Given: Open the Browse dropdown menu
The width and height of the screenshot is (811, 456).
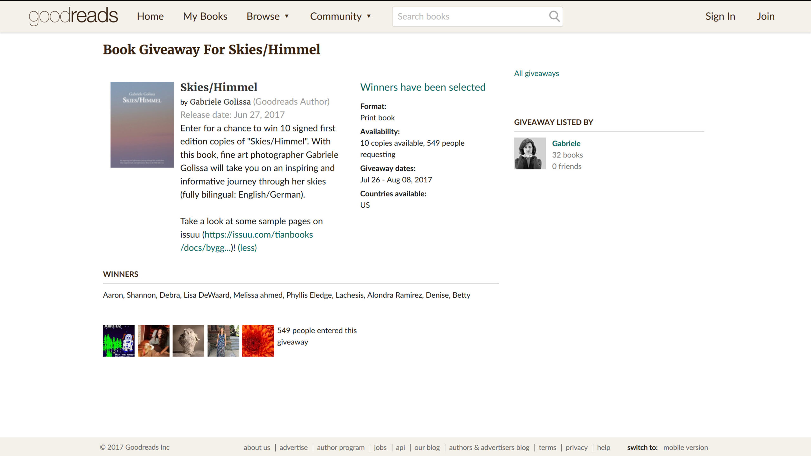Looking at the screenshot, I should [268, 16].
